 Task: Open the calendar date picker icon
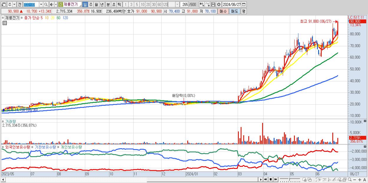pyautogui.click(x=244, y=4)
